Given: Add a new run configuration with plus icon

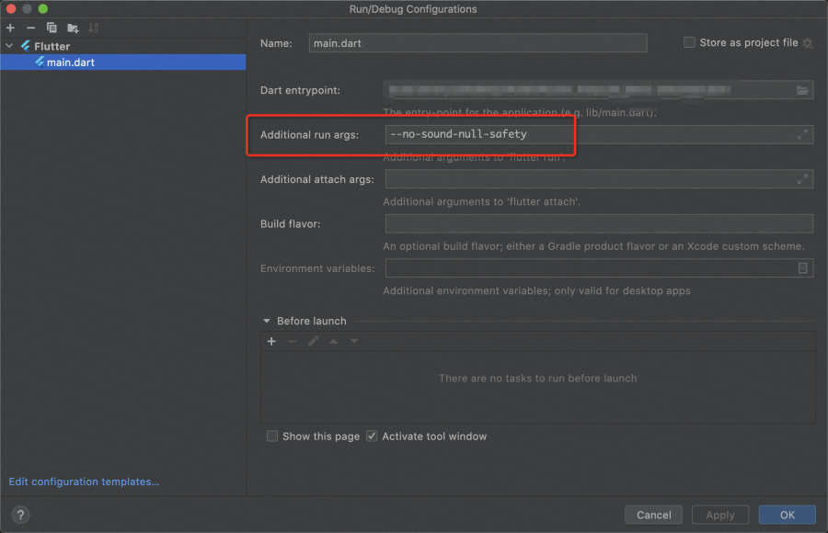Looking at the screenshot, I should tap(10, 28).
